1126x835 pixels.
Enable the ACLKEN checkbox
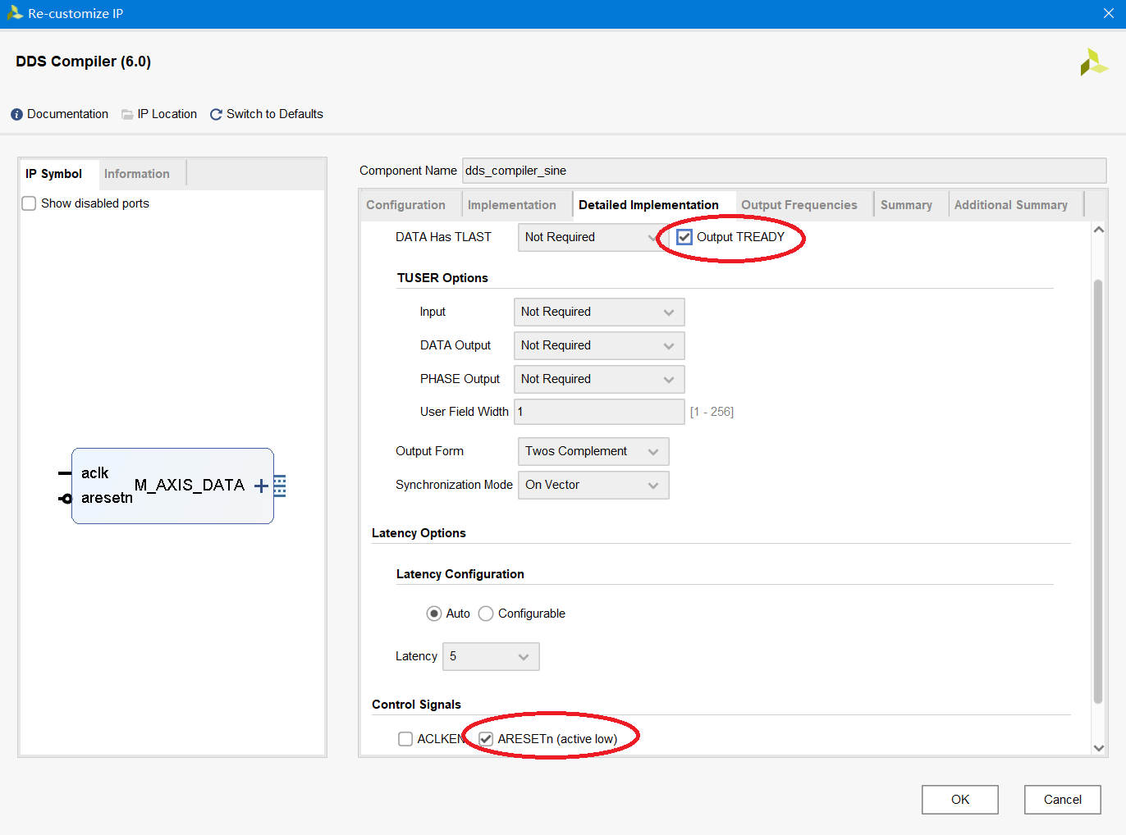[x=405, y=739]
